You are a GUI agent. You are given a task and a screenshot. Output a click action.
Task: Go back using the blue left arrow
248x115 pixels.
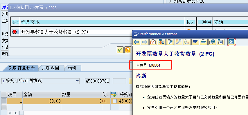pos(136,42)
